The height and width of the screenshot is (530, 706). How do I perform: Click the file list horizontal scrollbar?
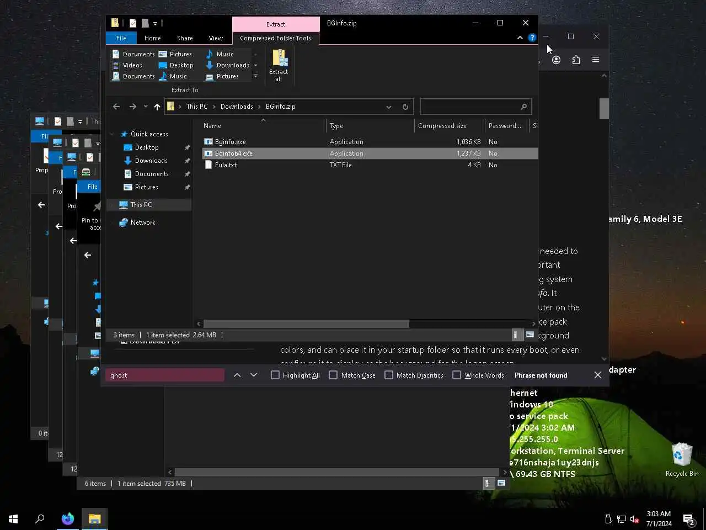(306, 324)
